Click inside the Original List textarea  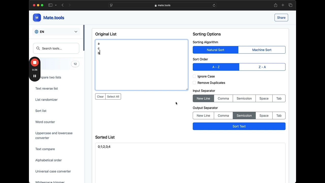click(x=141, y=65)
